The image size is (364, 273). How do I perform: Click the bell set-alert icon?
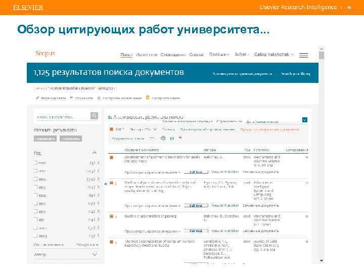click(x=99, y=98)
